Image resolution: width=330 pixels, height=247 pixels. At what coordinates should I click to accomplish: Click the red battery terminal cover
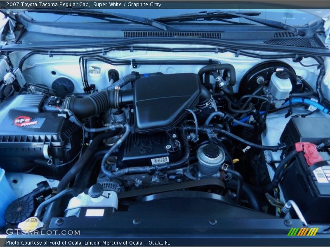[308, 153]
